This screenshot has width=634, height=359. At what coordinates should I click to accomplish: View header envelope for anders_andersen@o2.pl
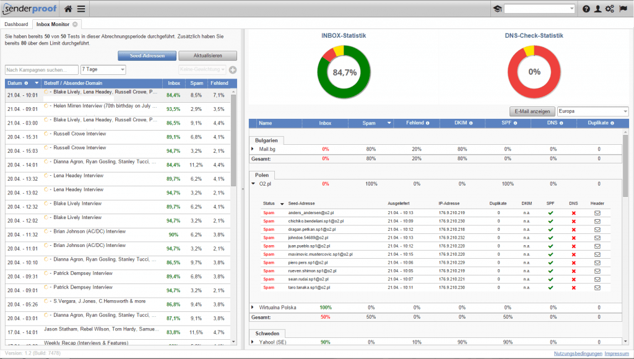pyautogui.click(x=597, y=213)
